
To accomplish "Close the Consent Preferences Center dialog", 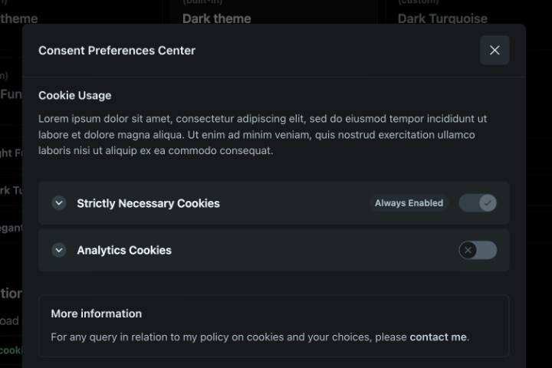I will [495, 51].
